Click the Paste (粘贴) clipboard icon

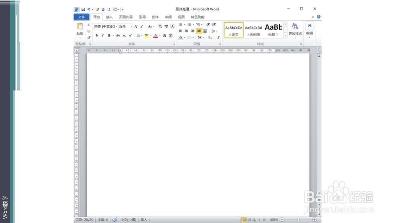(80, 26)
